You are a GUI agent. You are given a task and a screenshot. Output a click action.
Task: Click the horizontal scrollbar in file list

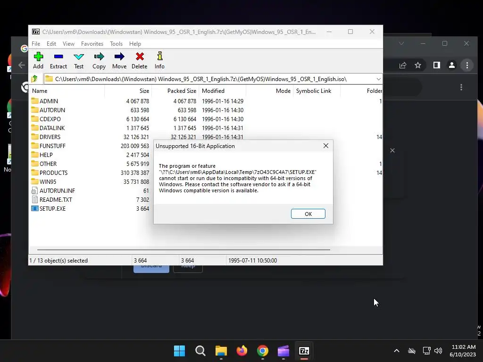[183, 250]
